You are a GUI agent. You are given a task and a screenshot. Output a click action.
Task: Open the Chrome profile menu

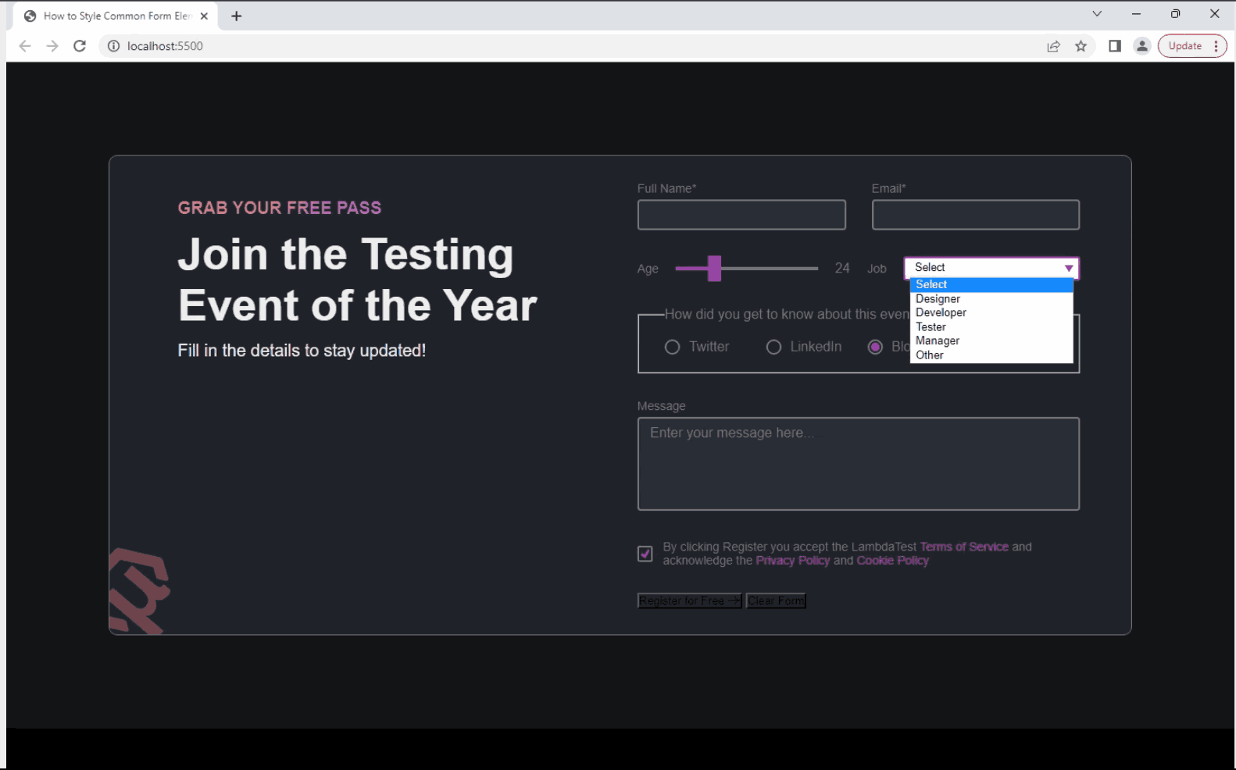pos(1142,46)
